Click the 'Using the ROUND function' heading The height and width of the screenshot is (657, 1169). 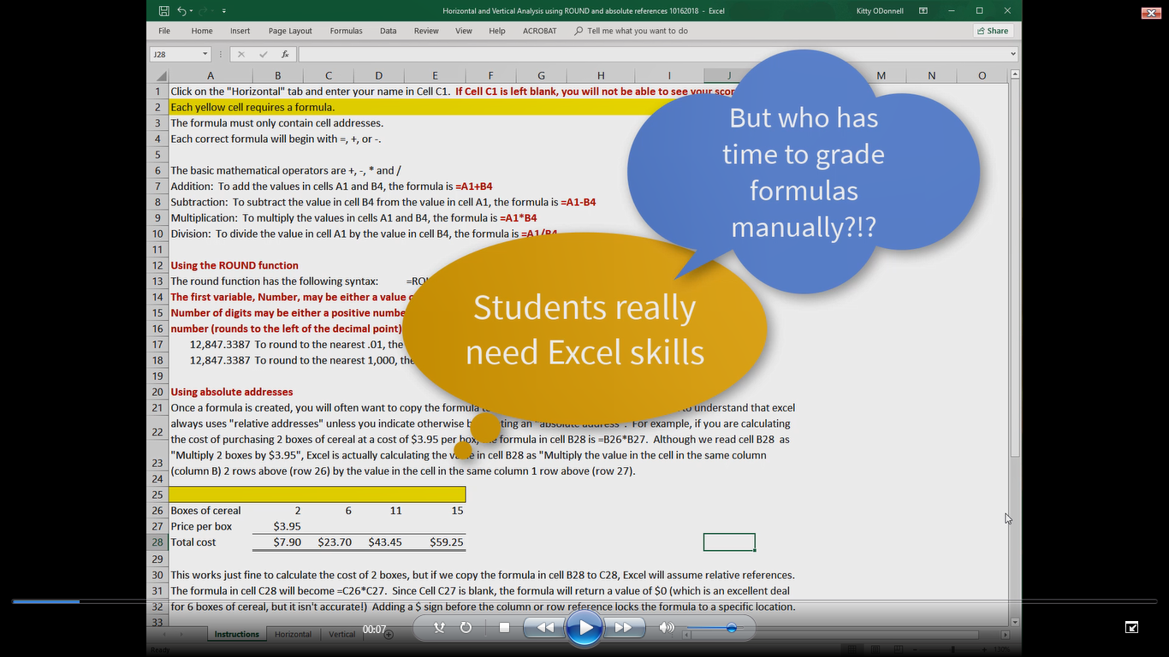(234, 265)
